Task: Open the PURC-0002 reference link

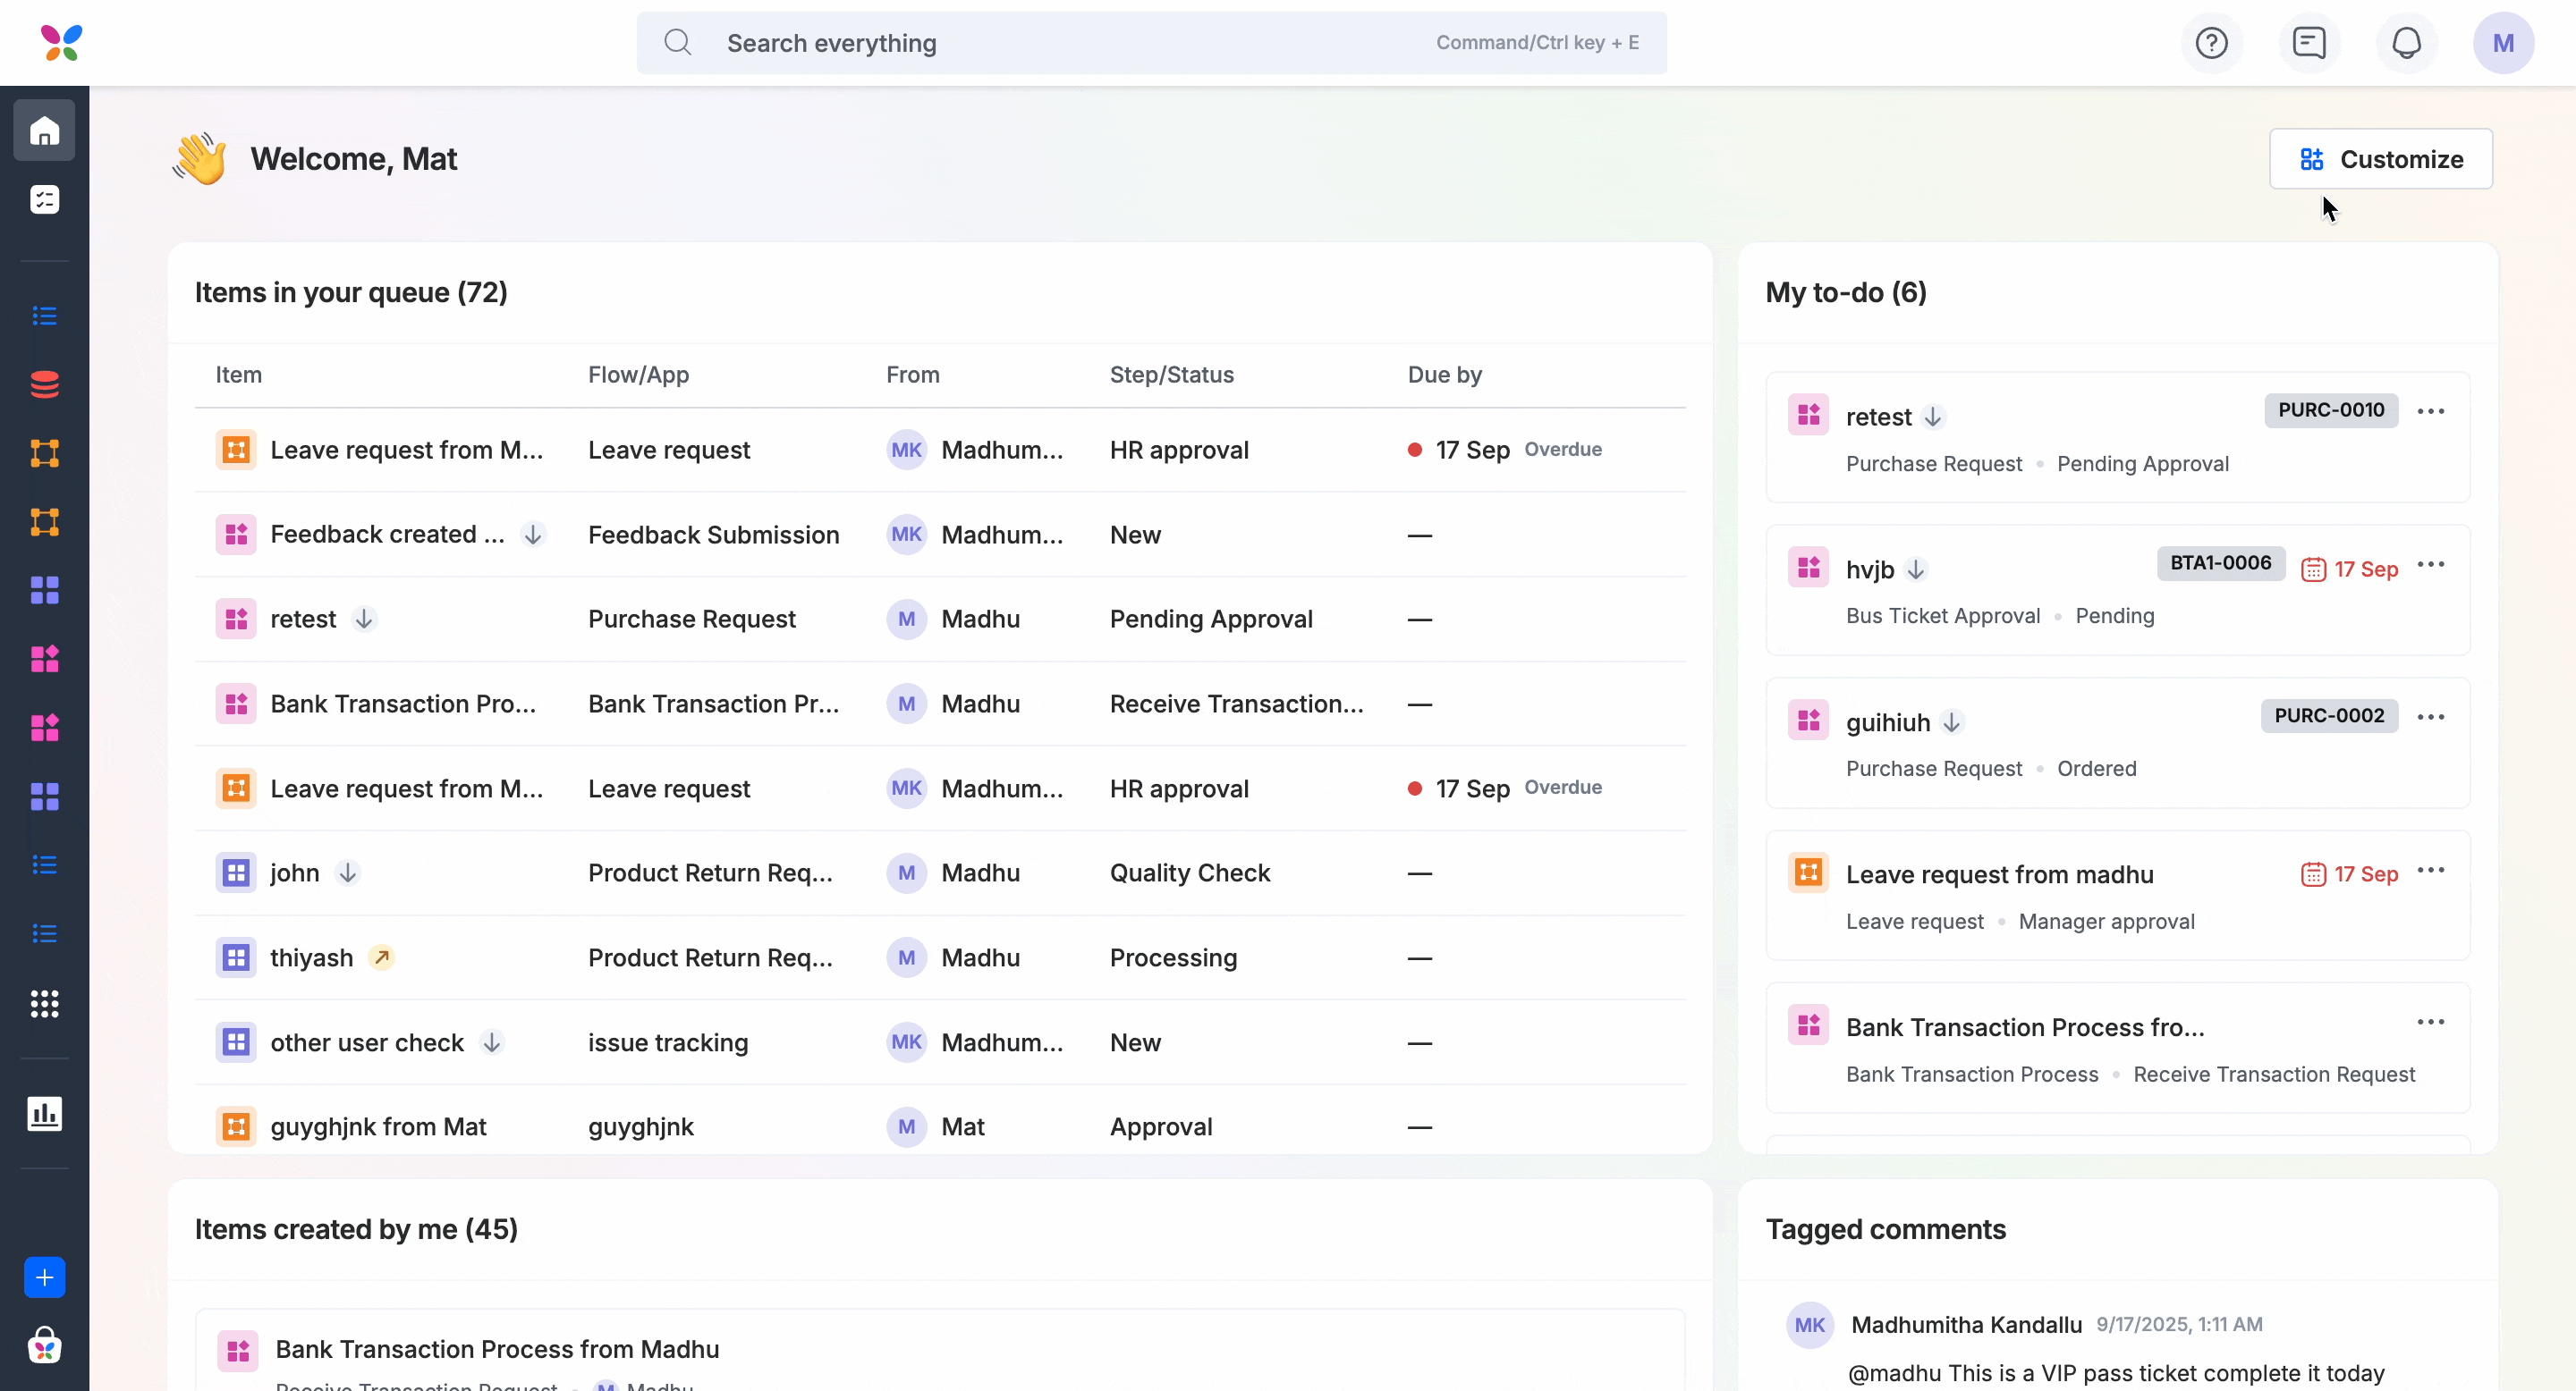Action: (2328, 716)
